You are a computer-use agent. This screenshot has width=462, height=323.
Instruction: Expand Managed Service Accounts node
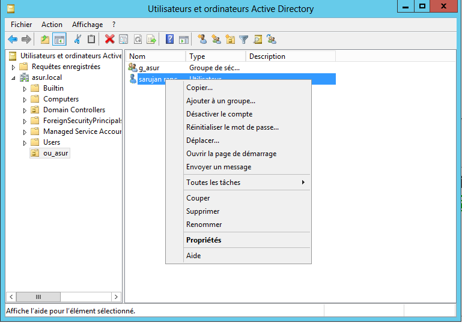coord(25,132)
